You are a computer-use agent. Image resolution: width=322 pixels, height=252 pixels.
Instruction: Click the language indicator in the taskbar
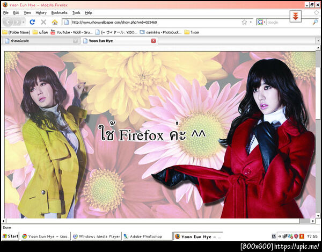coord(274,236)
